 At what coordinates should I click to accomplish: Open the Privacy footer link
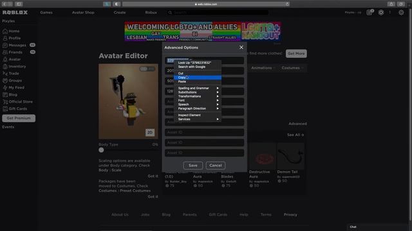[290, 214]
